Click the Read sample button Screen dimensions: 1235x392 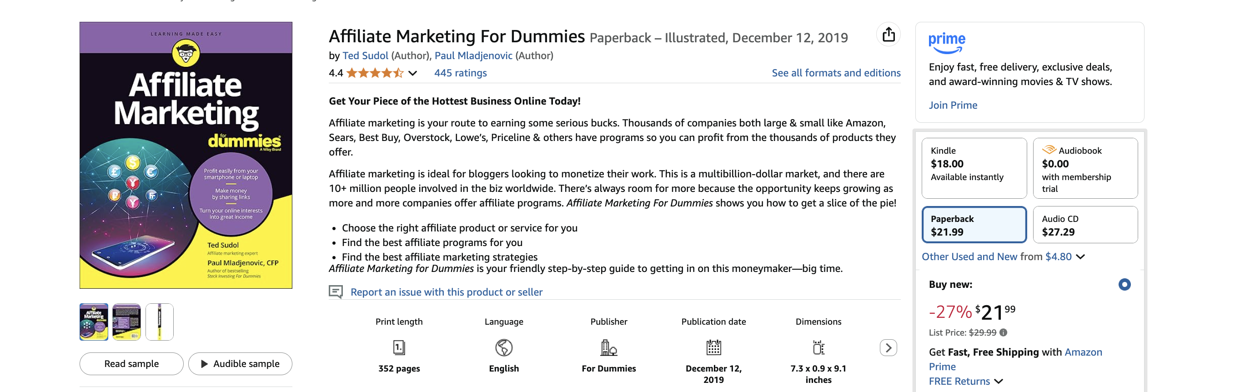coord(131,363)
